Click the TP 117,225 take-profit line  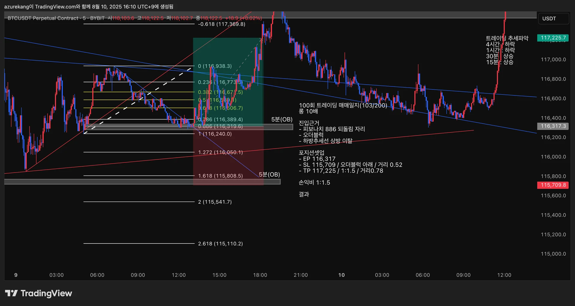click(x=341, y=171)
